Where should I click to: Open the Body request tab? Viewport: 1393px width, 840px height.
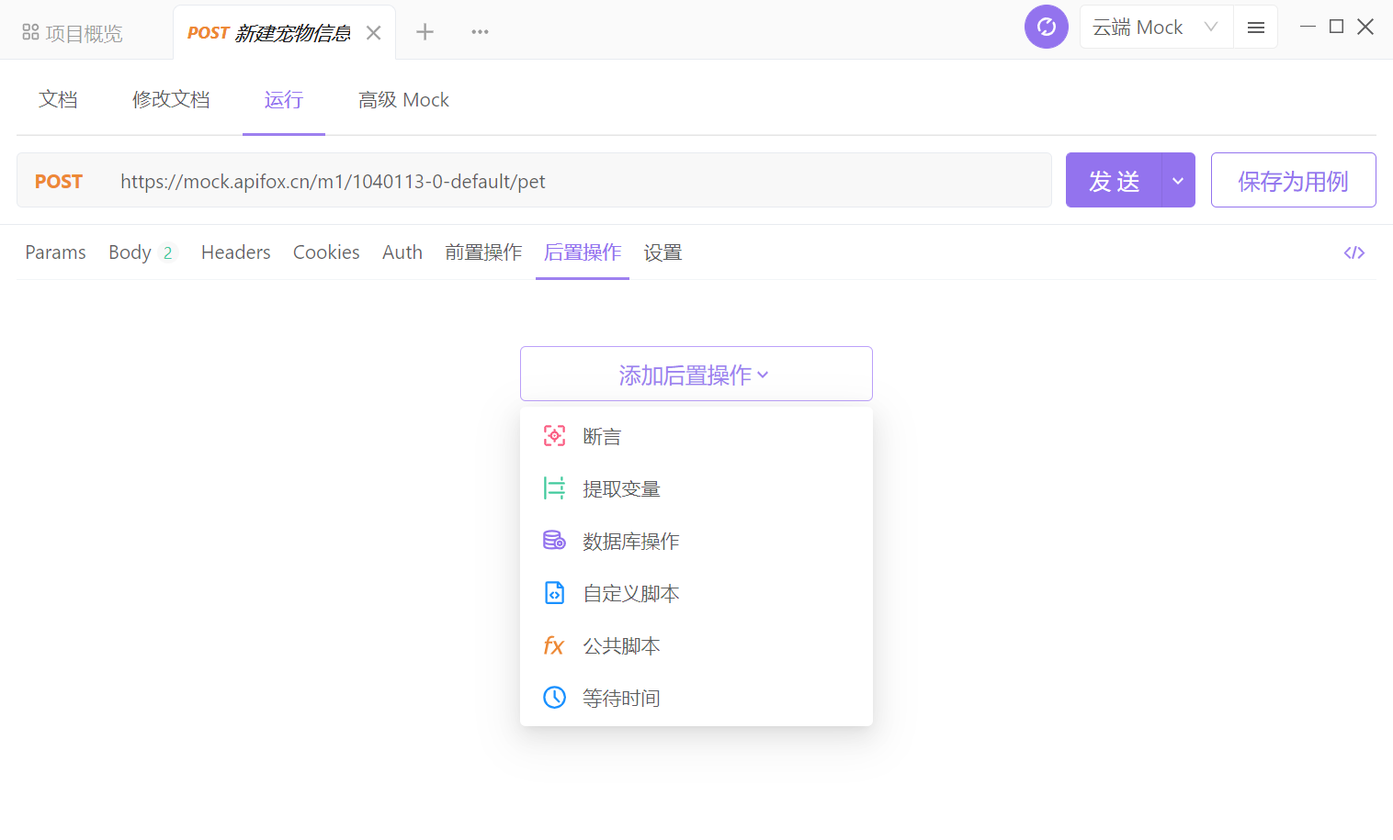click(130, 252)
